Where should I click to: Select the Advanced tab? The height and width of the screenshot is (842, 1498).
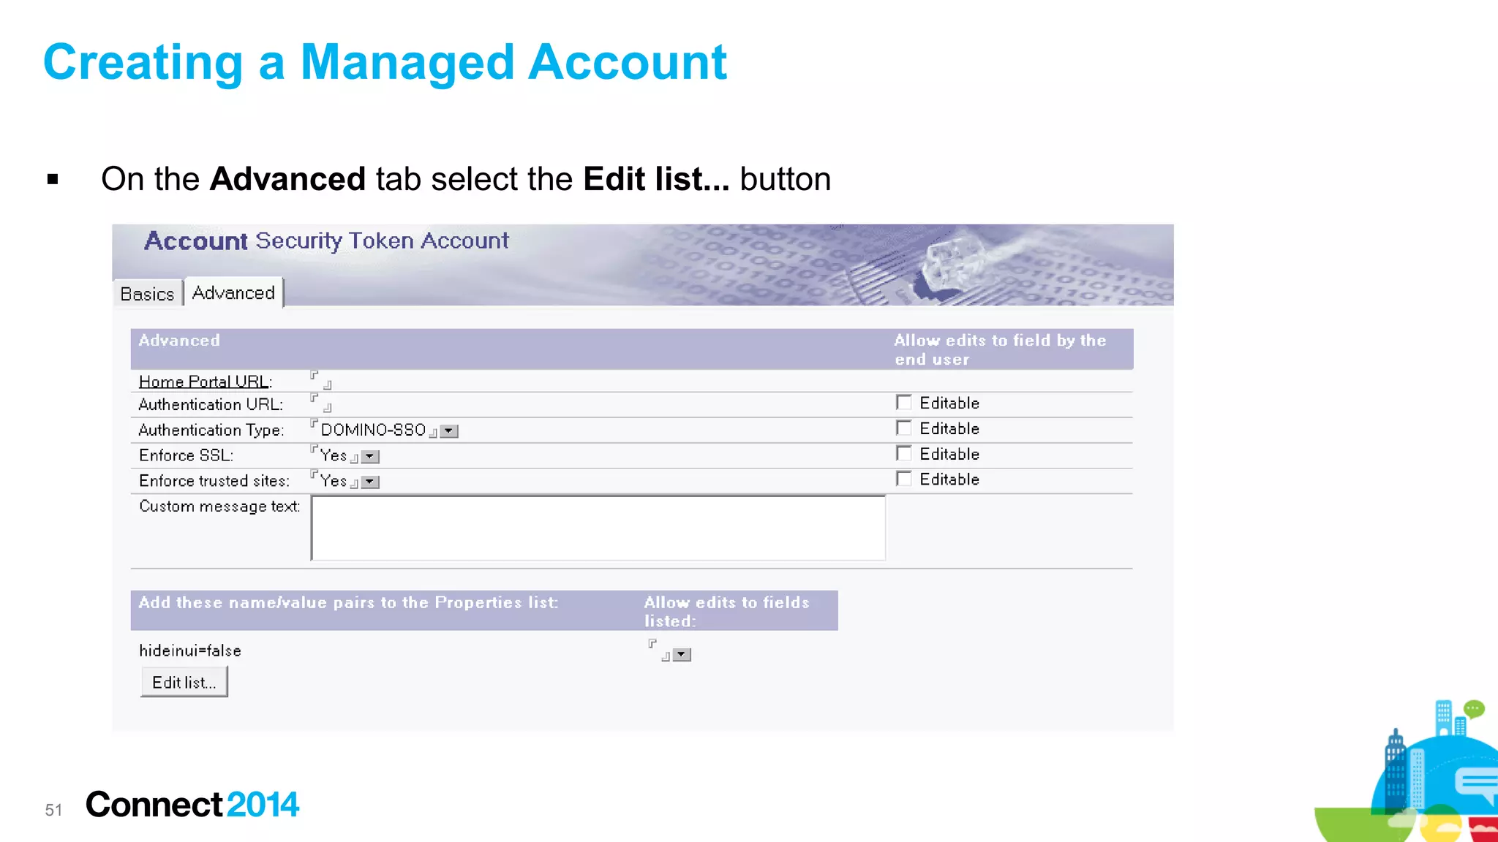233,292
